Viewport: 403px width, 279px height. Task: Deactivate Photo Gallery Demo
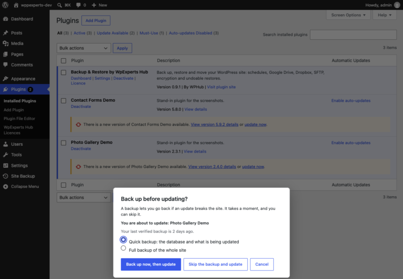coord(81,148)
